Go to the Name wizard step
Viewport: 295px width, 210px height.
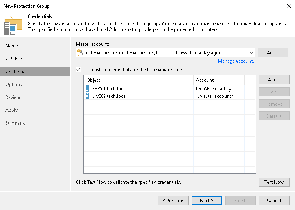click(12, 46)
